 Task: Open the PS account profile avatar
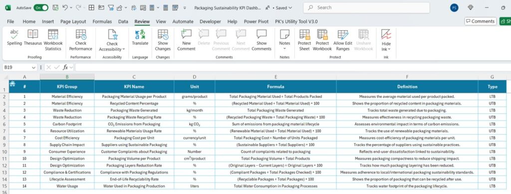click(454, 7)
